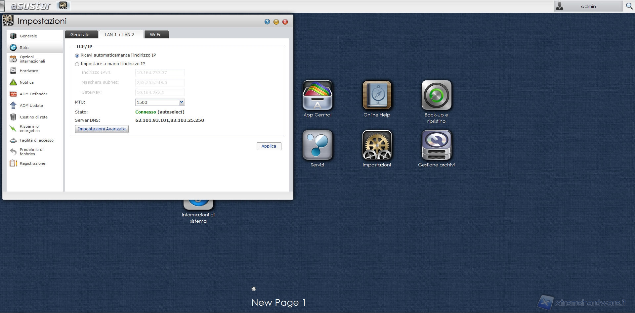Switch to the Wi-Fi tab

[x=155, y=35]
